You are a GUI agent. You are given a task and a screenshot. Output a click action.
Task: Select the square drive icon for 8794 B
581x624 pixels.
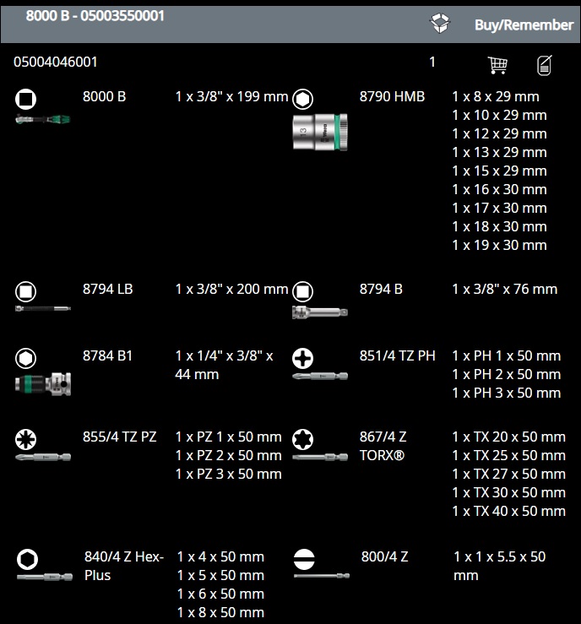303,291
